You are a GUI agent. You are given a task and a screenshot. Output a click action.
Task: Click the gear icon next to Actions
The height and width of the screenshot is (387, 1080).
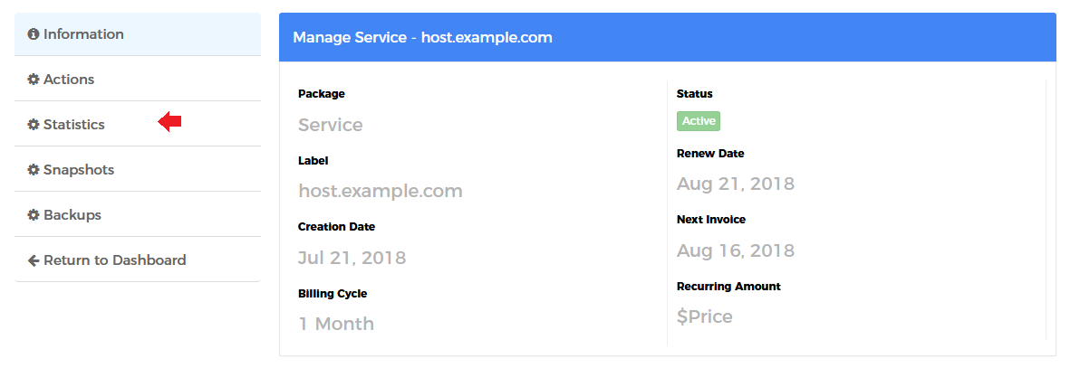pos(33,80)
